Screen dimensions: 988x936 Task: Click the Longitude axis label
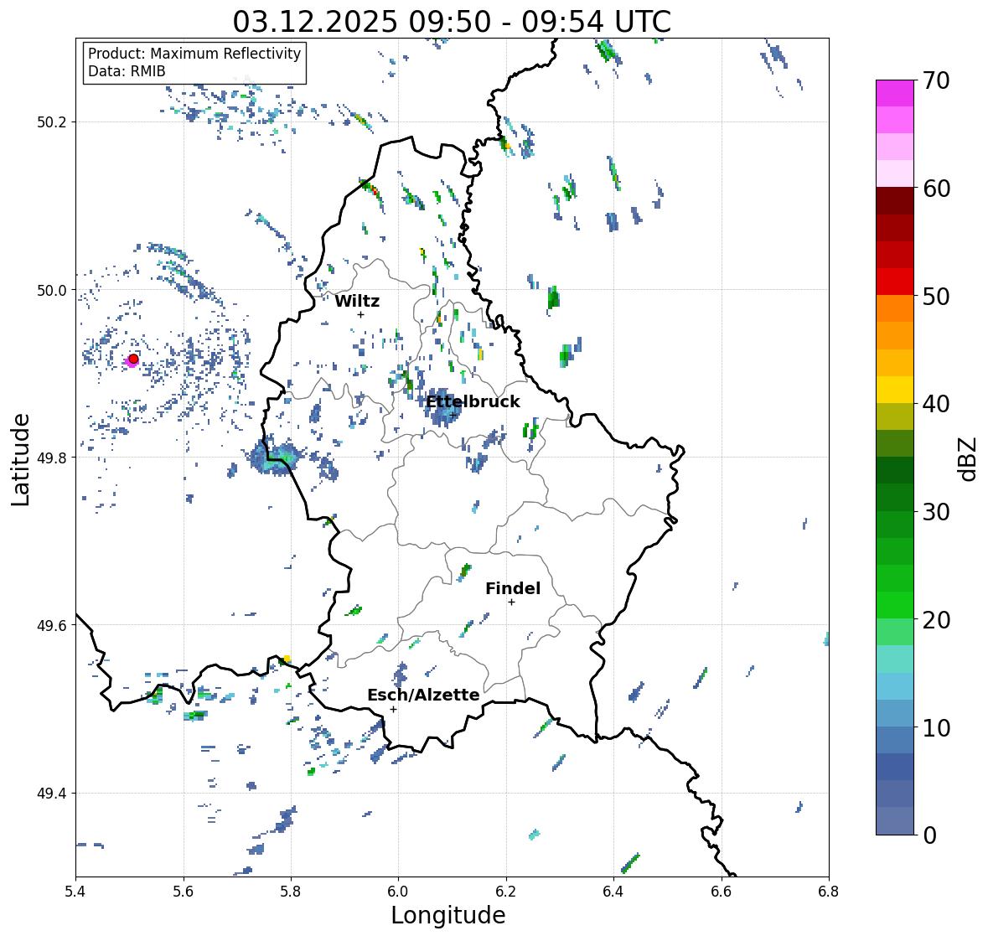pyautogui.click(x=448, y=915)
